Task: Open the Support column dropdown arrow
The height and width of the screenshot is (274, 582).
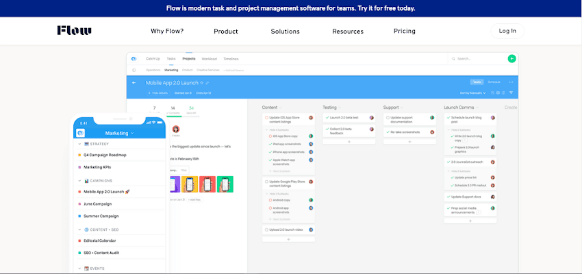Action: (x=402, y=108)
